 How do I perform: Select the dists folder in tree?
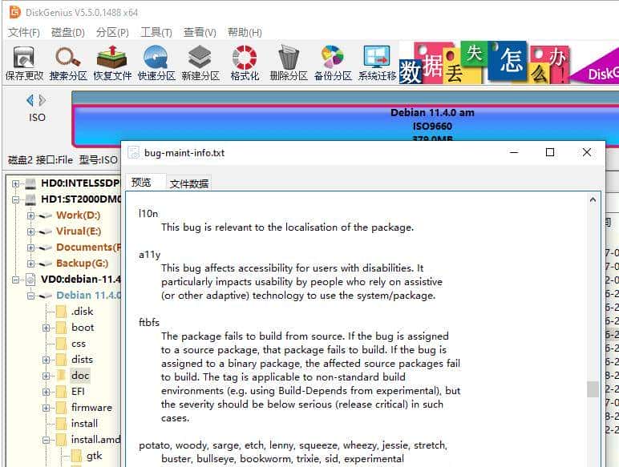82,360
